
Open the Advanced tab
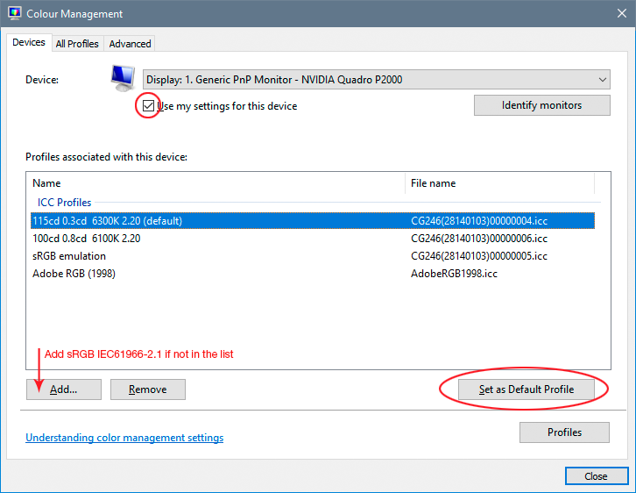click(x=130, y=44)
